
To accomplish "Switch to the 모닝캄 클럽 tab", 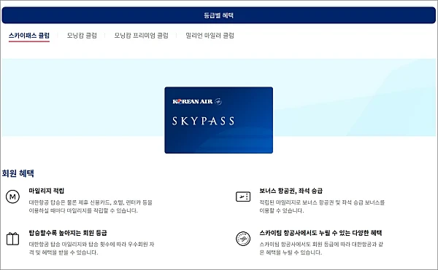I will tap(82, 36).
